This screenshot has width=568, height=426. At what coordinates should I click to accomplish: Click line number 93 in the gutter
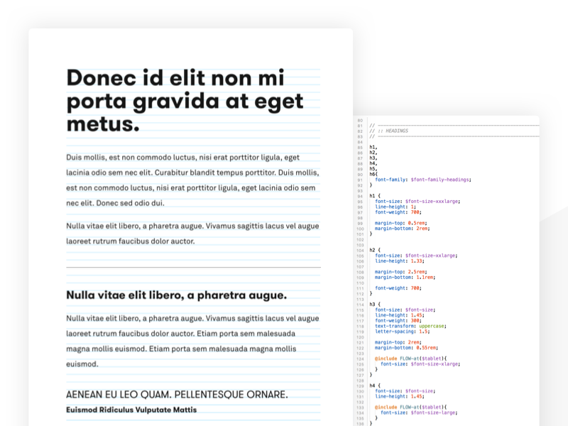pos(360,191)
